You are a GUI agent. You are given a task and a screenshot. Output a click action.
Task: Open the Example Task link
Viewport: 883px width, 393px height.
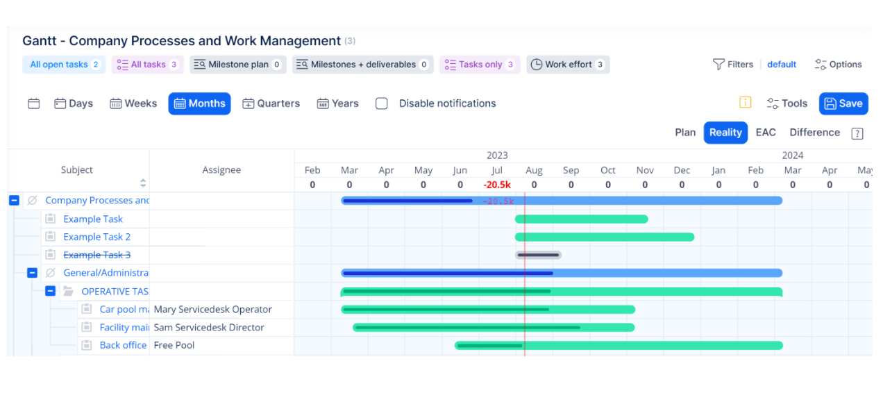pyautogui.click(x=93, y=219)
